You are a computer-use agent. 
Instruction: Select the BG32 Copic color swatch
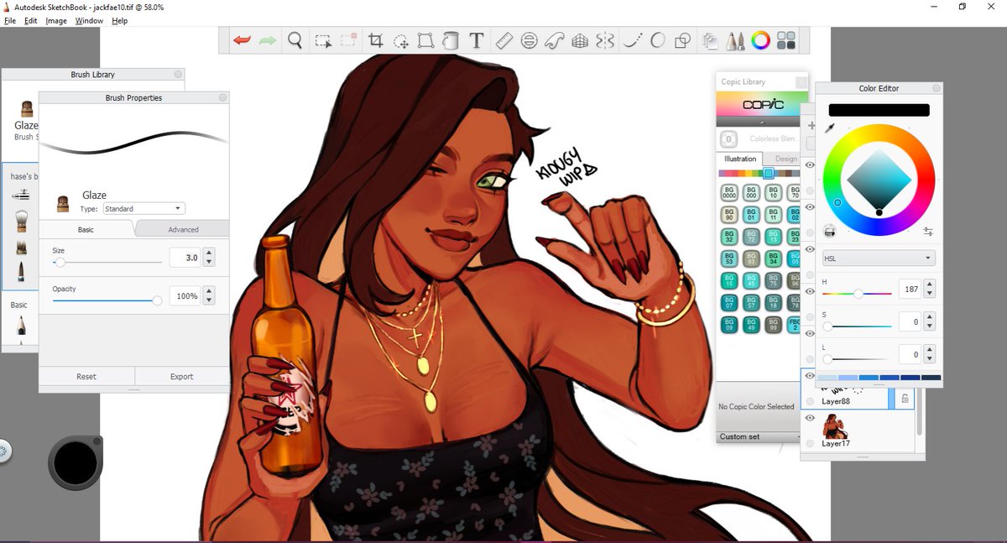pos(728,238)
